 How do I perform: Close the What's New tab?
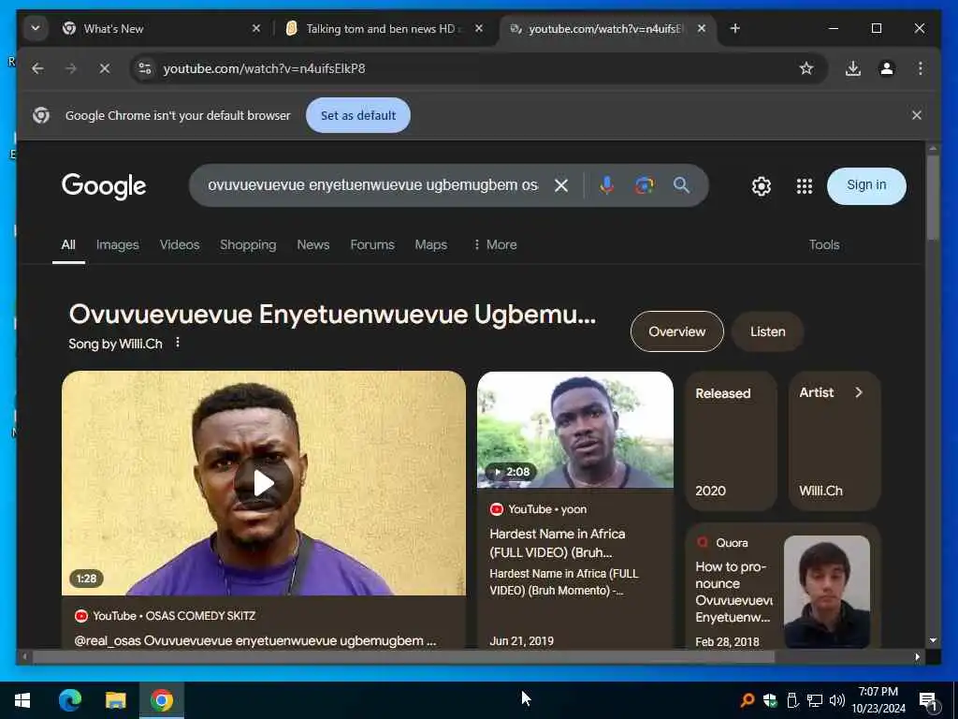[256, 28]
